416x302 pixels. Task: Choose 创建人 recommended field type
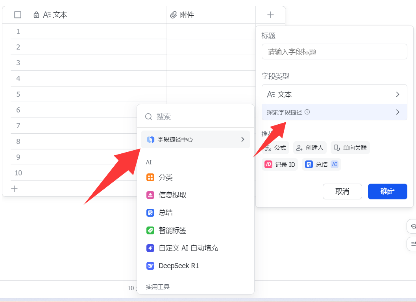(x=310, y=147)
